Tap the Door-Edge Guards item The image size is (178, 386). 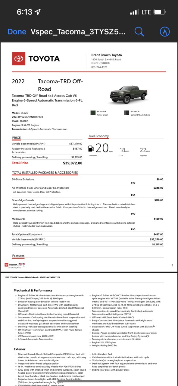(x=23, y=200)
